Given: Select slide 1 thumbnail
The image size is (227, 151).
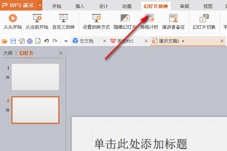Looking at the screenshot, I should tap(35, 77).
